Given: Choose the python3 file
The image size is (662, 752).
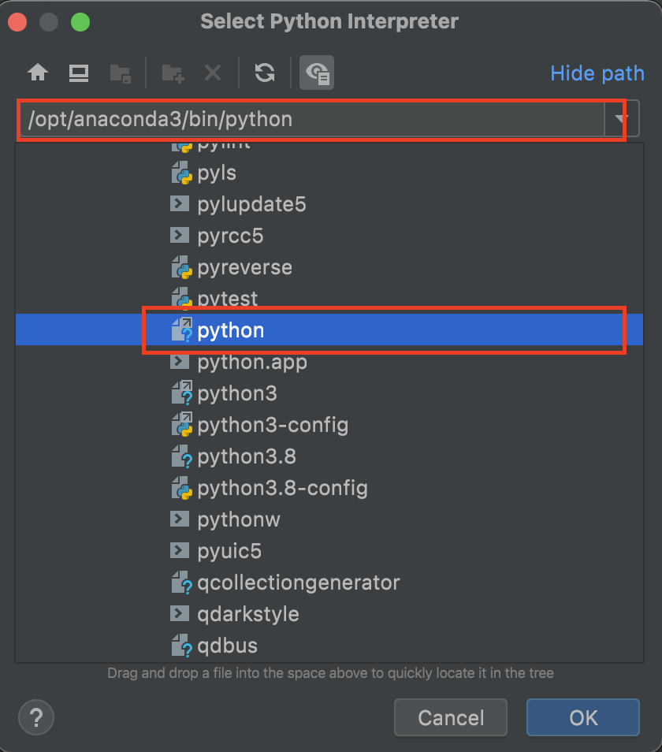Looking at the screenshot, I should pos(236,393).
